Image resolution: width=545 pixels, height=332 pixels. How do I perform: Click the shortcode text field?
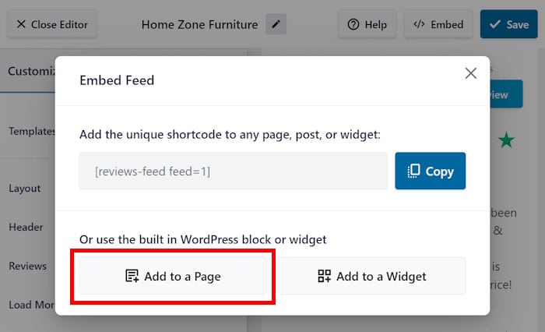point(233,171)
